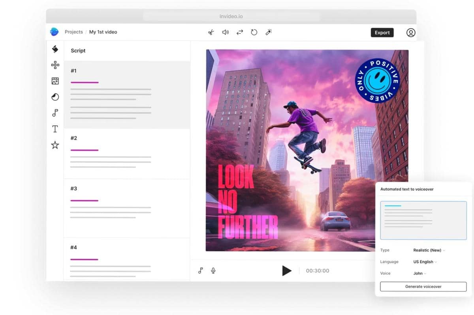Select the stickers icon in sidebar
Viewport: 474px width, 315px height.
point(55,65)
